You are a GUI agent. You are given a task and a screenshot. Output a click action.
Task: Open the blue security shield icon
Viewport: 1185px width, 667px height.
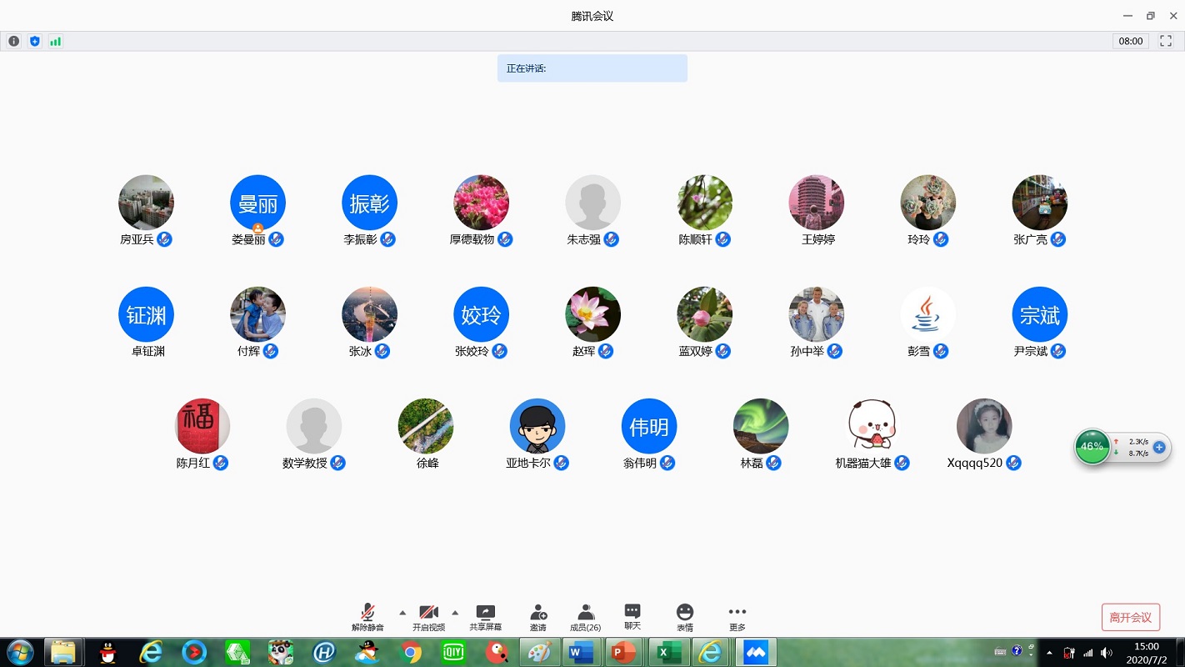[x=34, y=41]
